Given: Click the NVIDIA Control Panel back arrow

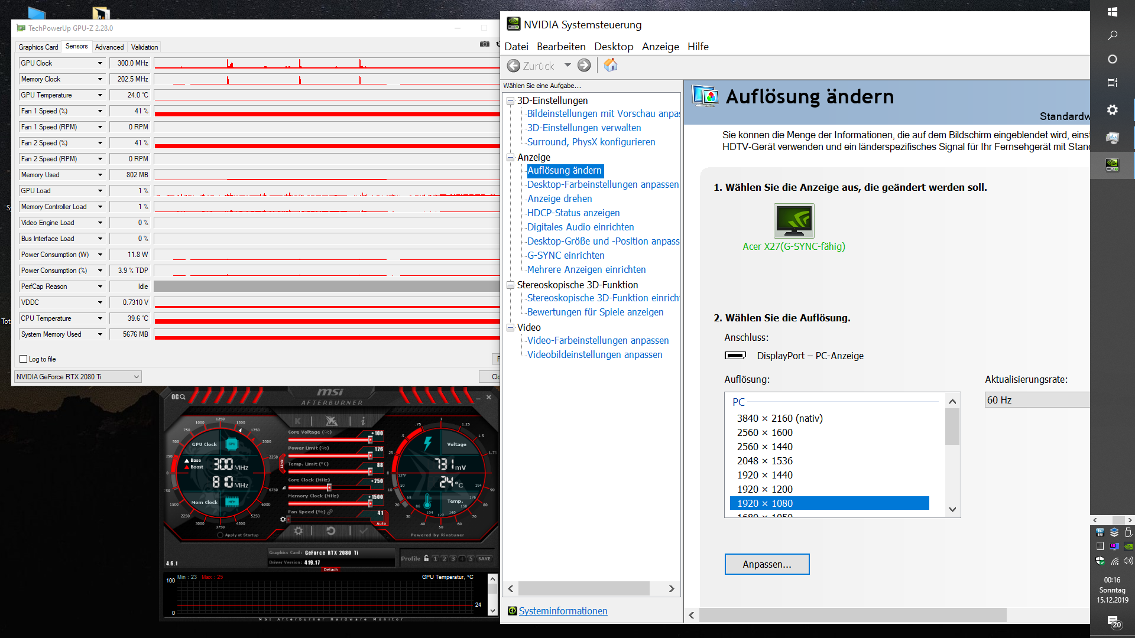Looking at the screenshot, I should coord(514,66).
